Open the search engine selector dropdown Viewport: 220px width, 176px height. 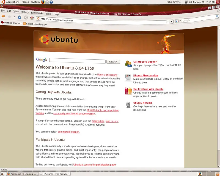pyautogui.click(x=178, y=21)
